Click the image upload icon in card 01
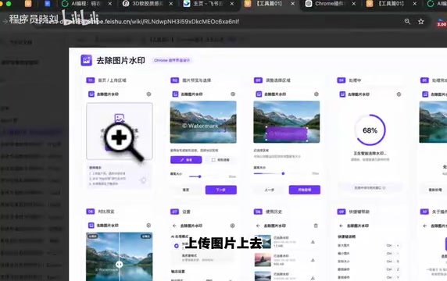This screenshot has width=447, height=281. (x=119, y=118)
